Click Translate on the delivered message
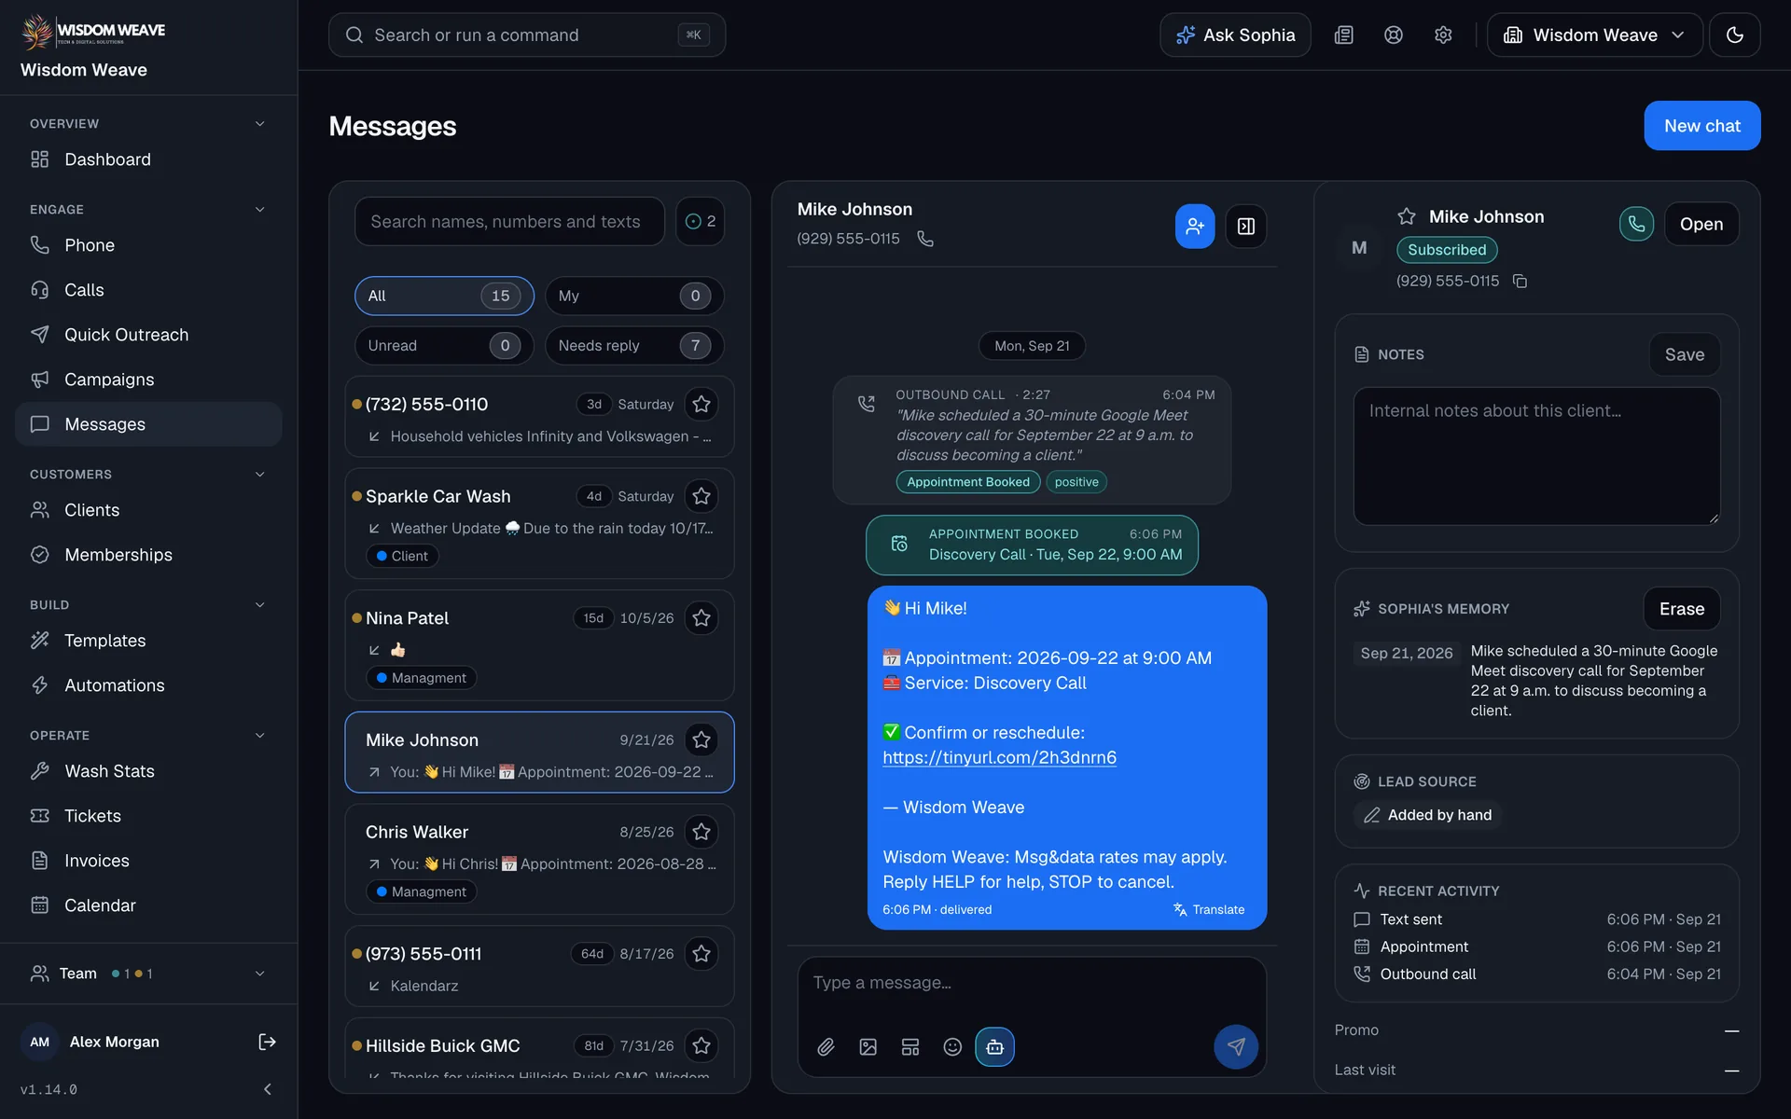Viewport: 1791px width, 1119px height. click(x=1209, y=909)
